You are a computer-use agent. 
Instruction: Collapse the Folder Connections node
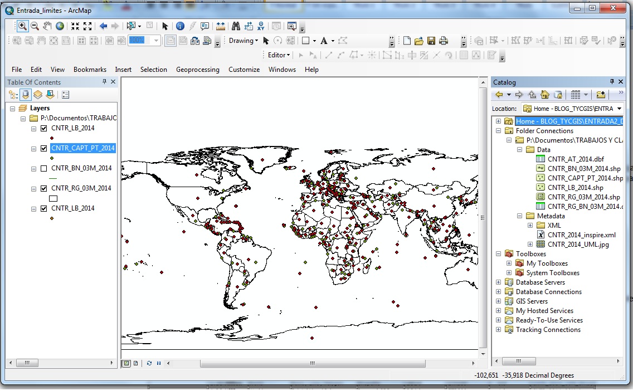(498, 131)
